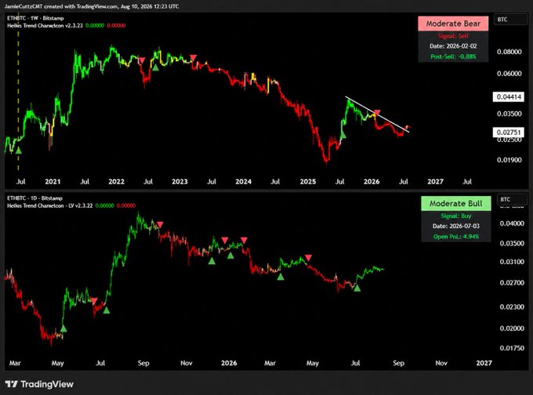
Task: Click the 2024 label on the time axis
Action: pyautogui.click(x=244, y=182)
